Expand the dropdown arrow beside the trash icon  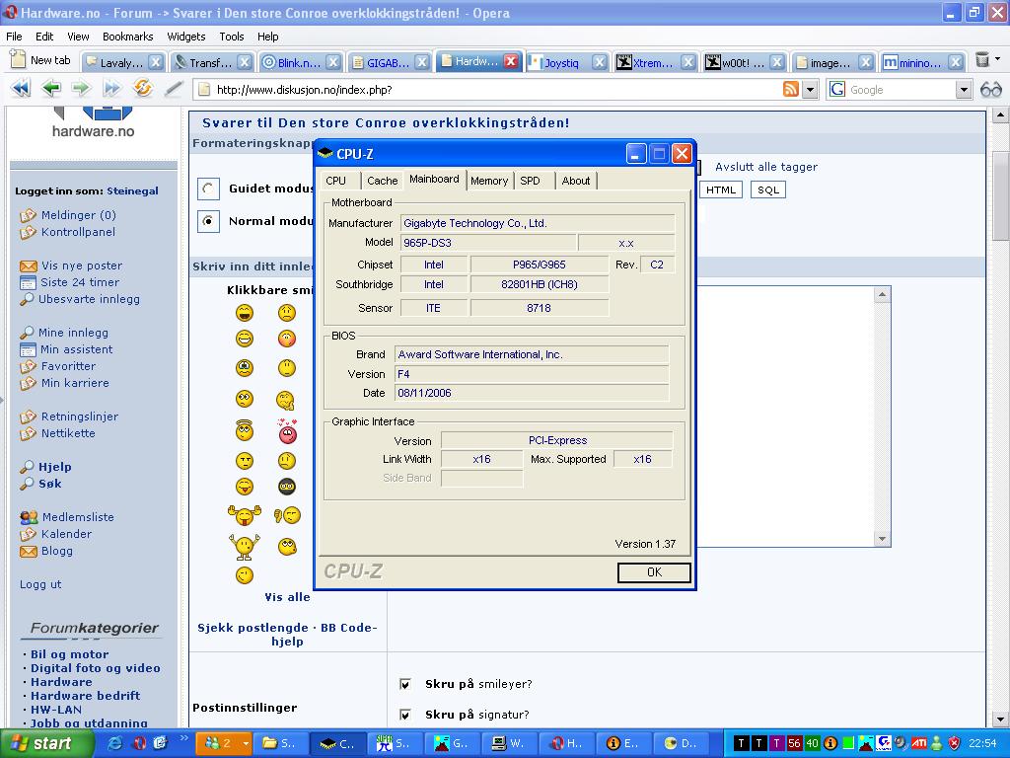pos(998,59)
